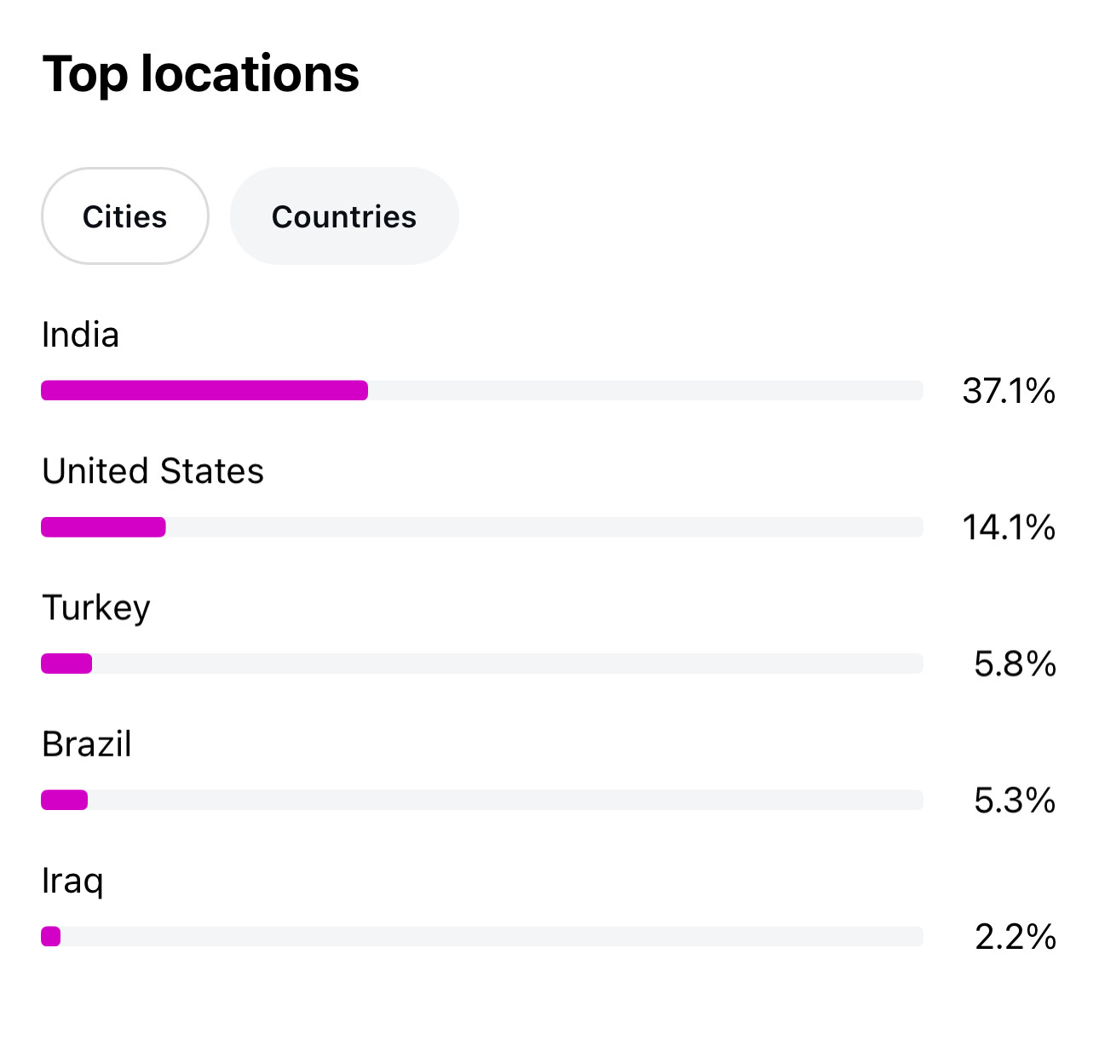
Task: Click the gray track of United States bar
Action: pos(544,527)
